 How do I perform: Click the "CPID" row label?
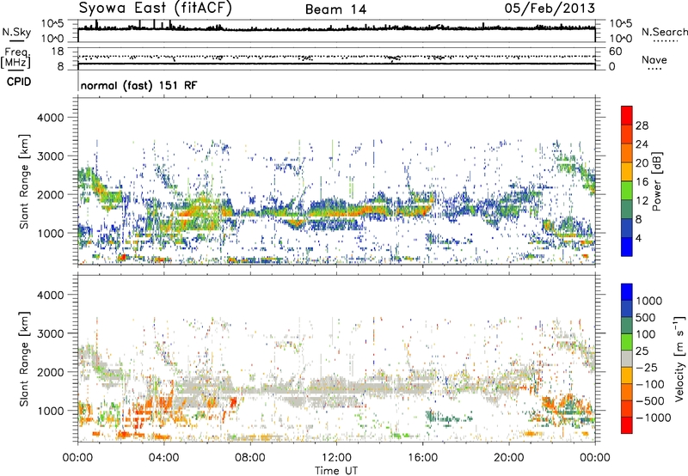19,82
